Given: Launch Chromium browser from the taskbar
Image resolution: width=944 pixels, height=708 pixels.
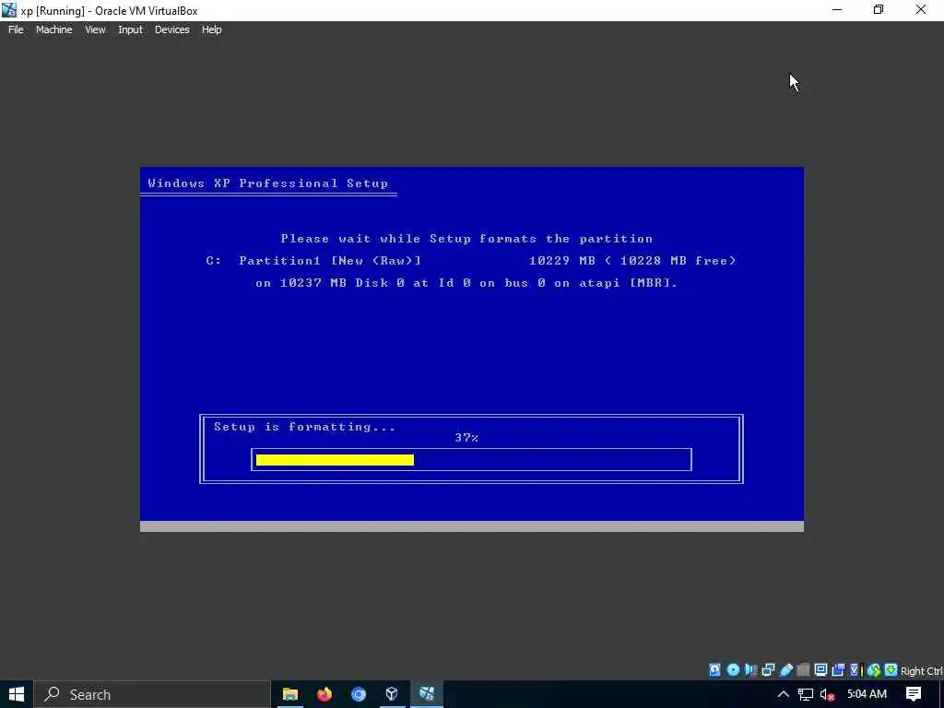Looking at the screenshot, I should pyautogui.click(x=359, y=694).
